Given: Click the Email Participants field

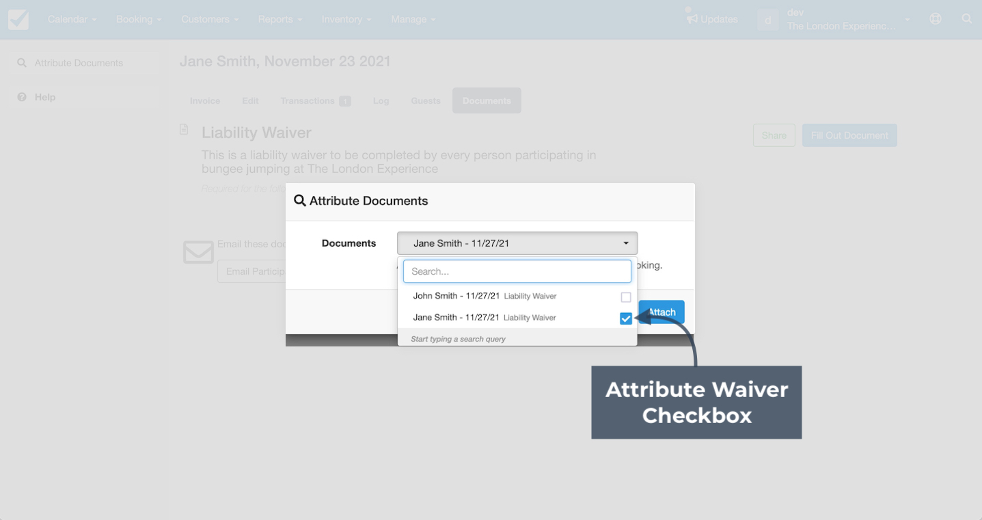Looking at the screenshot, I should 251,271.
